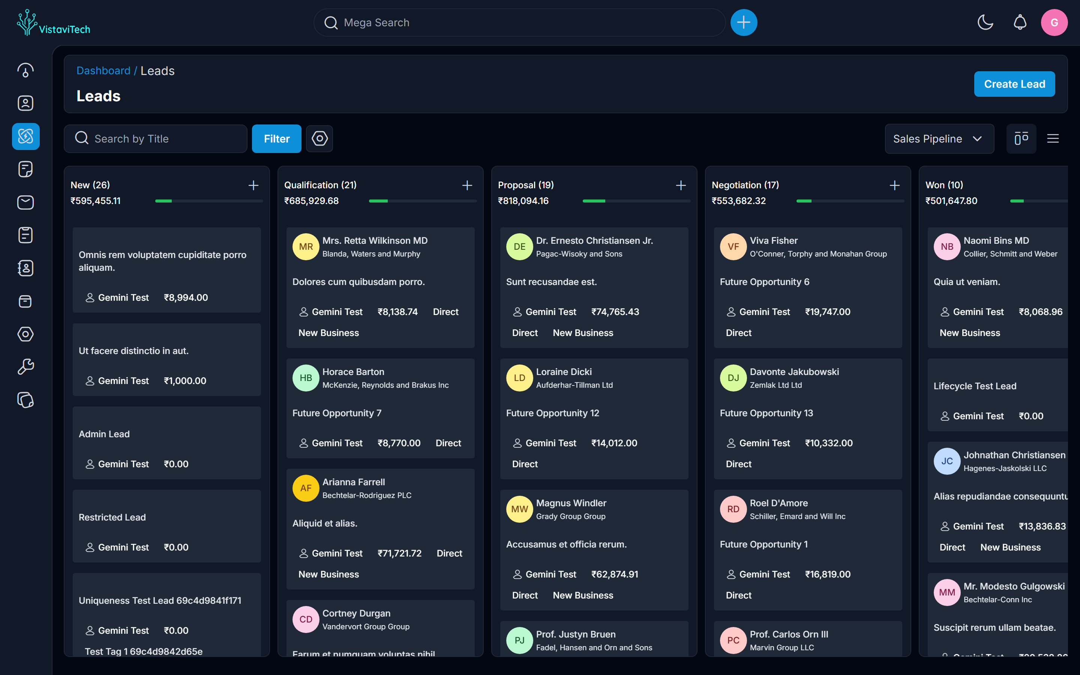Navigate to Dashboard via breadcrumb link
The image size is (1080, 675).
click(103, 70)
